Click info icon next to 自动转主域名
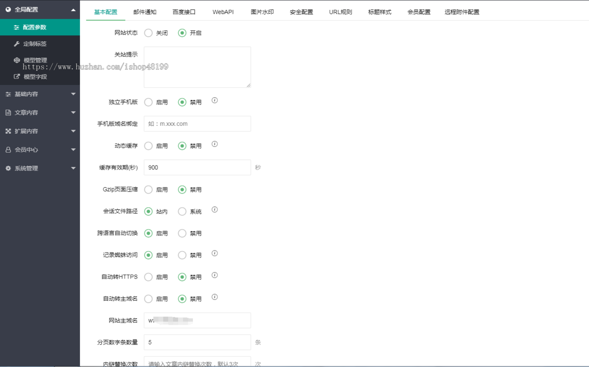The width and height of the screenshot is (589, 367). pos(214,297)
